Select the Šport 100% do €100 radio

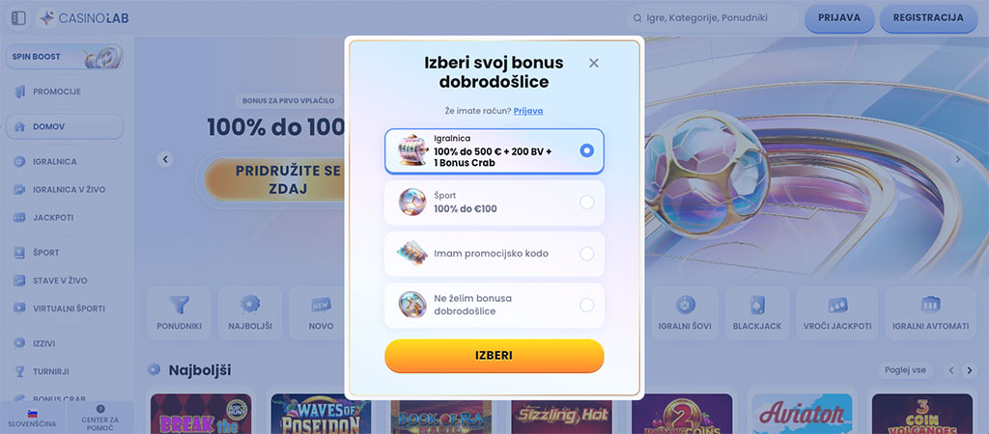pos(586,203)
